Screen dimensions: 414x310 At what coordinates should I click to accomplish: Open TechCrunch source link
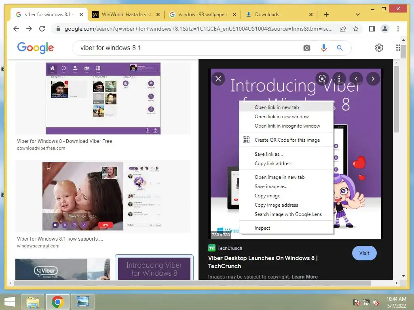(225, 248)
